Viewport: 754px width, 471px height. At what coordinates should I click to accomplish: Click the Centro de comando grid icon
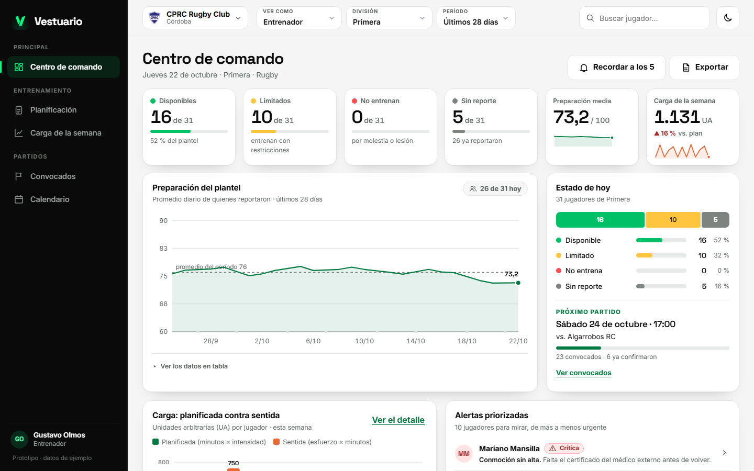point(19,67)
